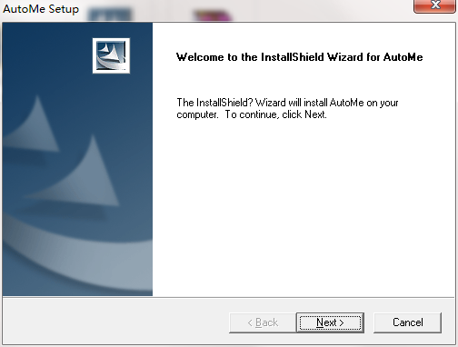Click empty gray area left of Back

coord(115,322)
